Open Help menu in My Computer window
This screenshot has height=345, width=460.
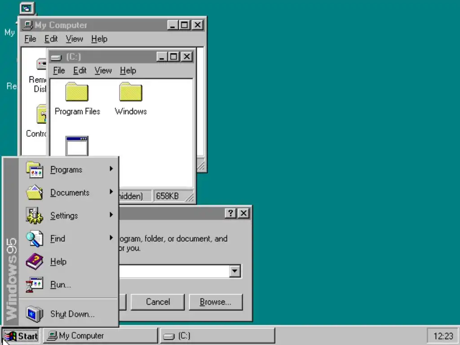[x=99, y=39]
